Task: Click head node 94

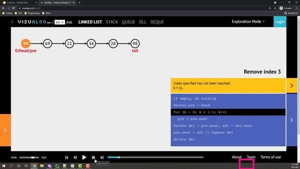Action: (26, 44)
